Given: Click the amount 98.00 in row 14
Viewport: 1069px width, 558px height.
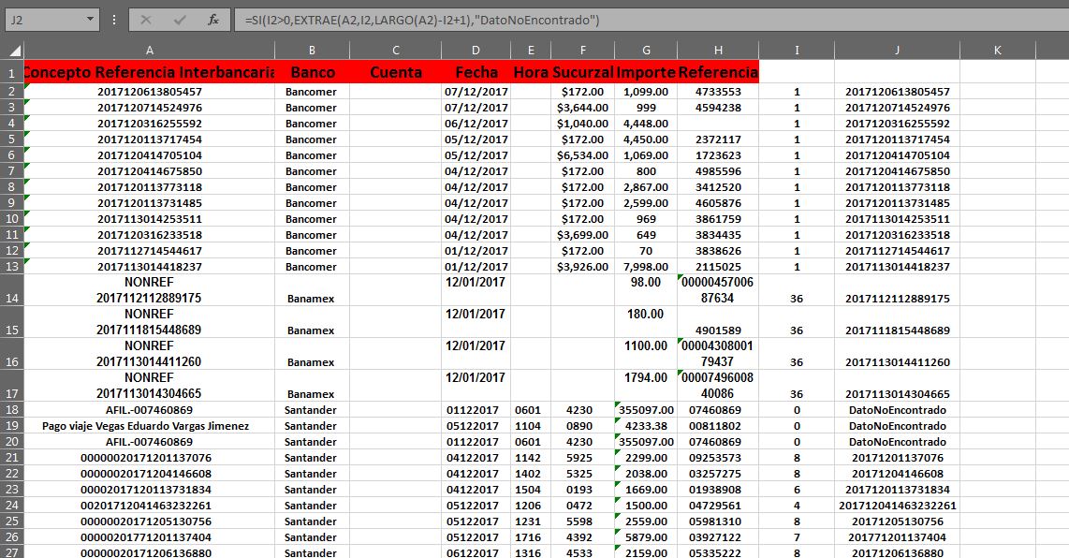Looking at the screenshot, I should coord(646,290).
